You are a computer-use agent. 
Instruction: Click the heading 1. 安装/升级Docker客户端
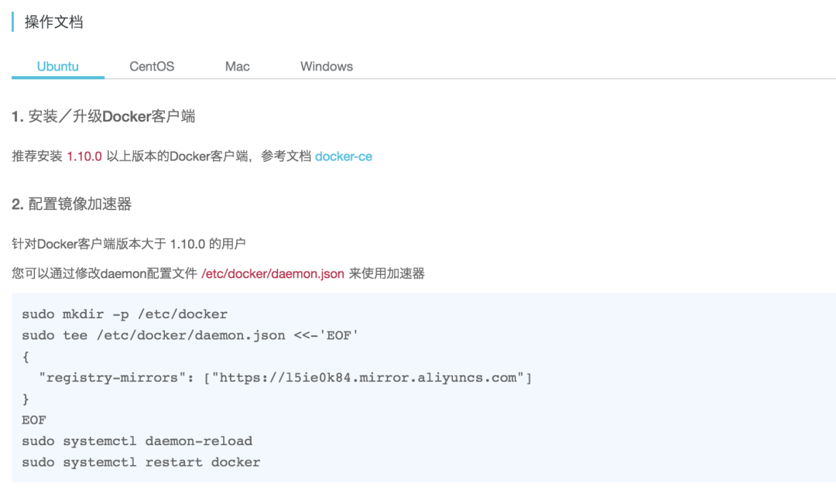104,116
